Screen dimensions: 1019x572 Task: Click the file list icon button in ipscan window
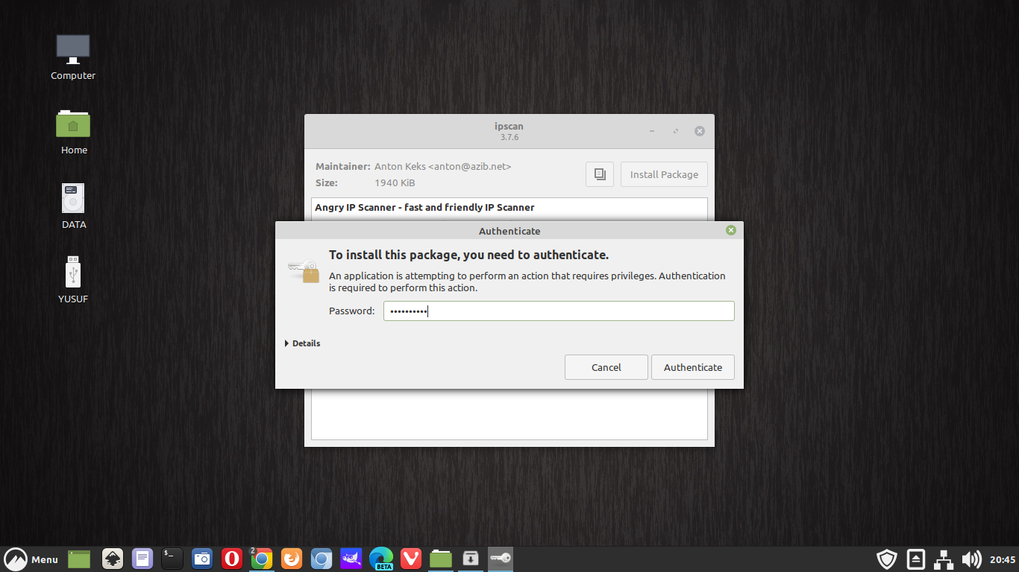(600, 174)
